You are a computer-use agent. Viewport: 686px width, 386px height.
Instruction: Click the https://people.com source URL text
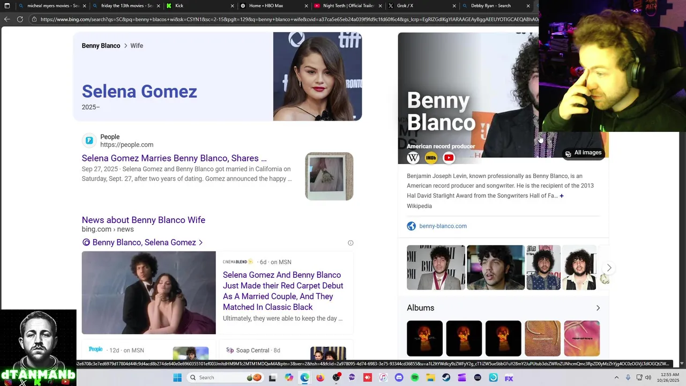(126, 145)
